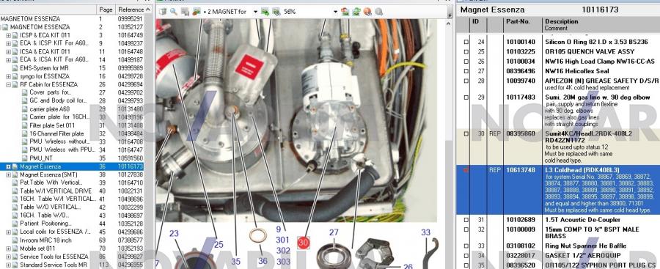Check the box for part ID 24
This screenshot has width=660, height=269.
(466, 42)
